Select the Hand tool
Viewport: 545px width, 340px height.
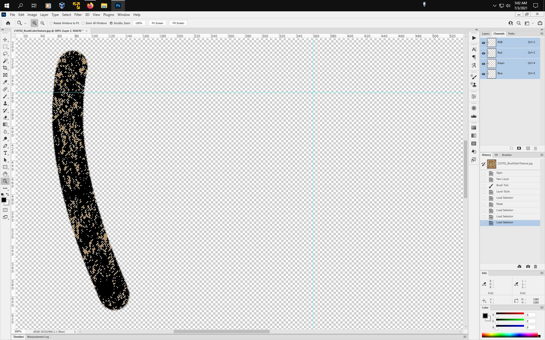point(5,174)
